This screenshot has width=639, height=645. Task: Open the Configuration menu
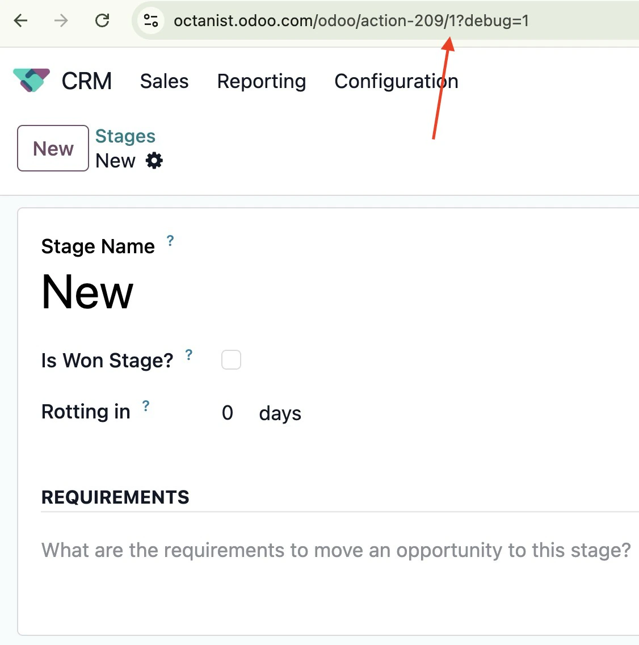[396, 81]
